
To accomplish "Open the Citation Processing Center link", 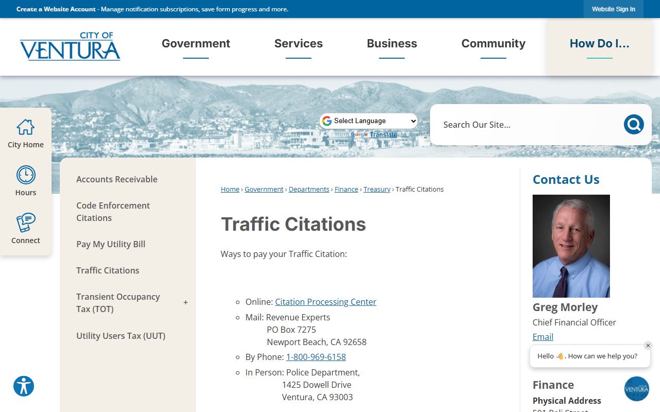I will click(326, 302).
